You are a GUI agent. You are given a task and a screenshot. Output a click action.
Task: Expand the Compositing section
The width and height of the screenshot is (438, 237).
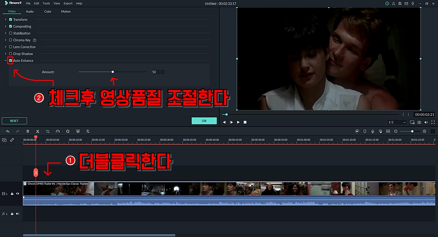pyautogui.click(x=5, y=26)
